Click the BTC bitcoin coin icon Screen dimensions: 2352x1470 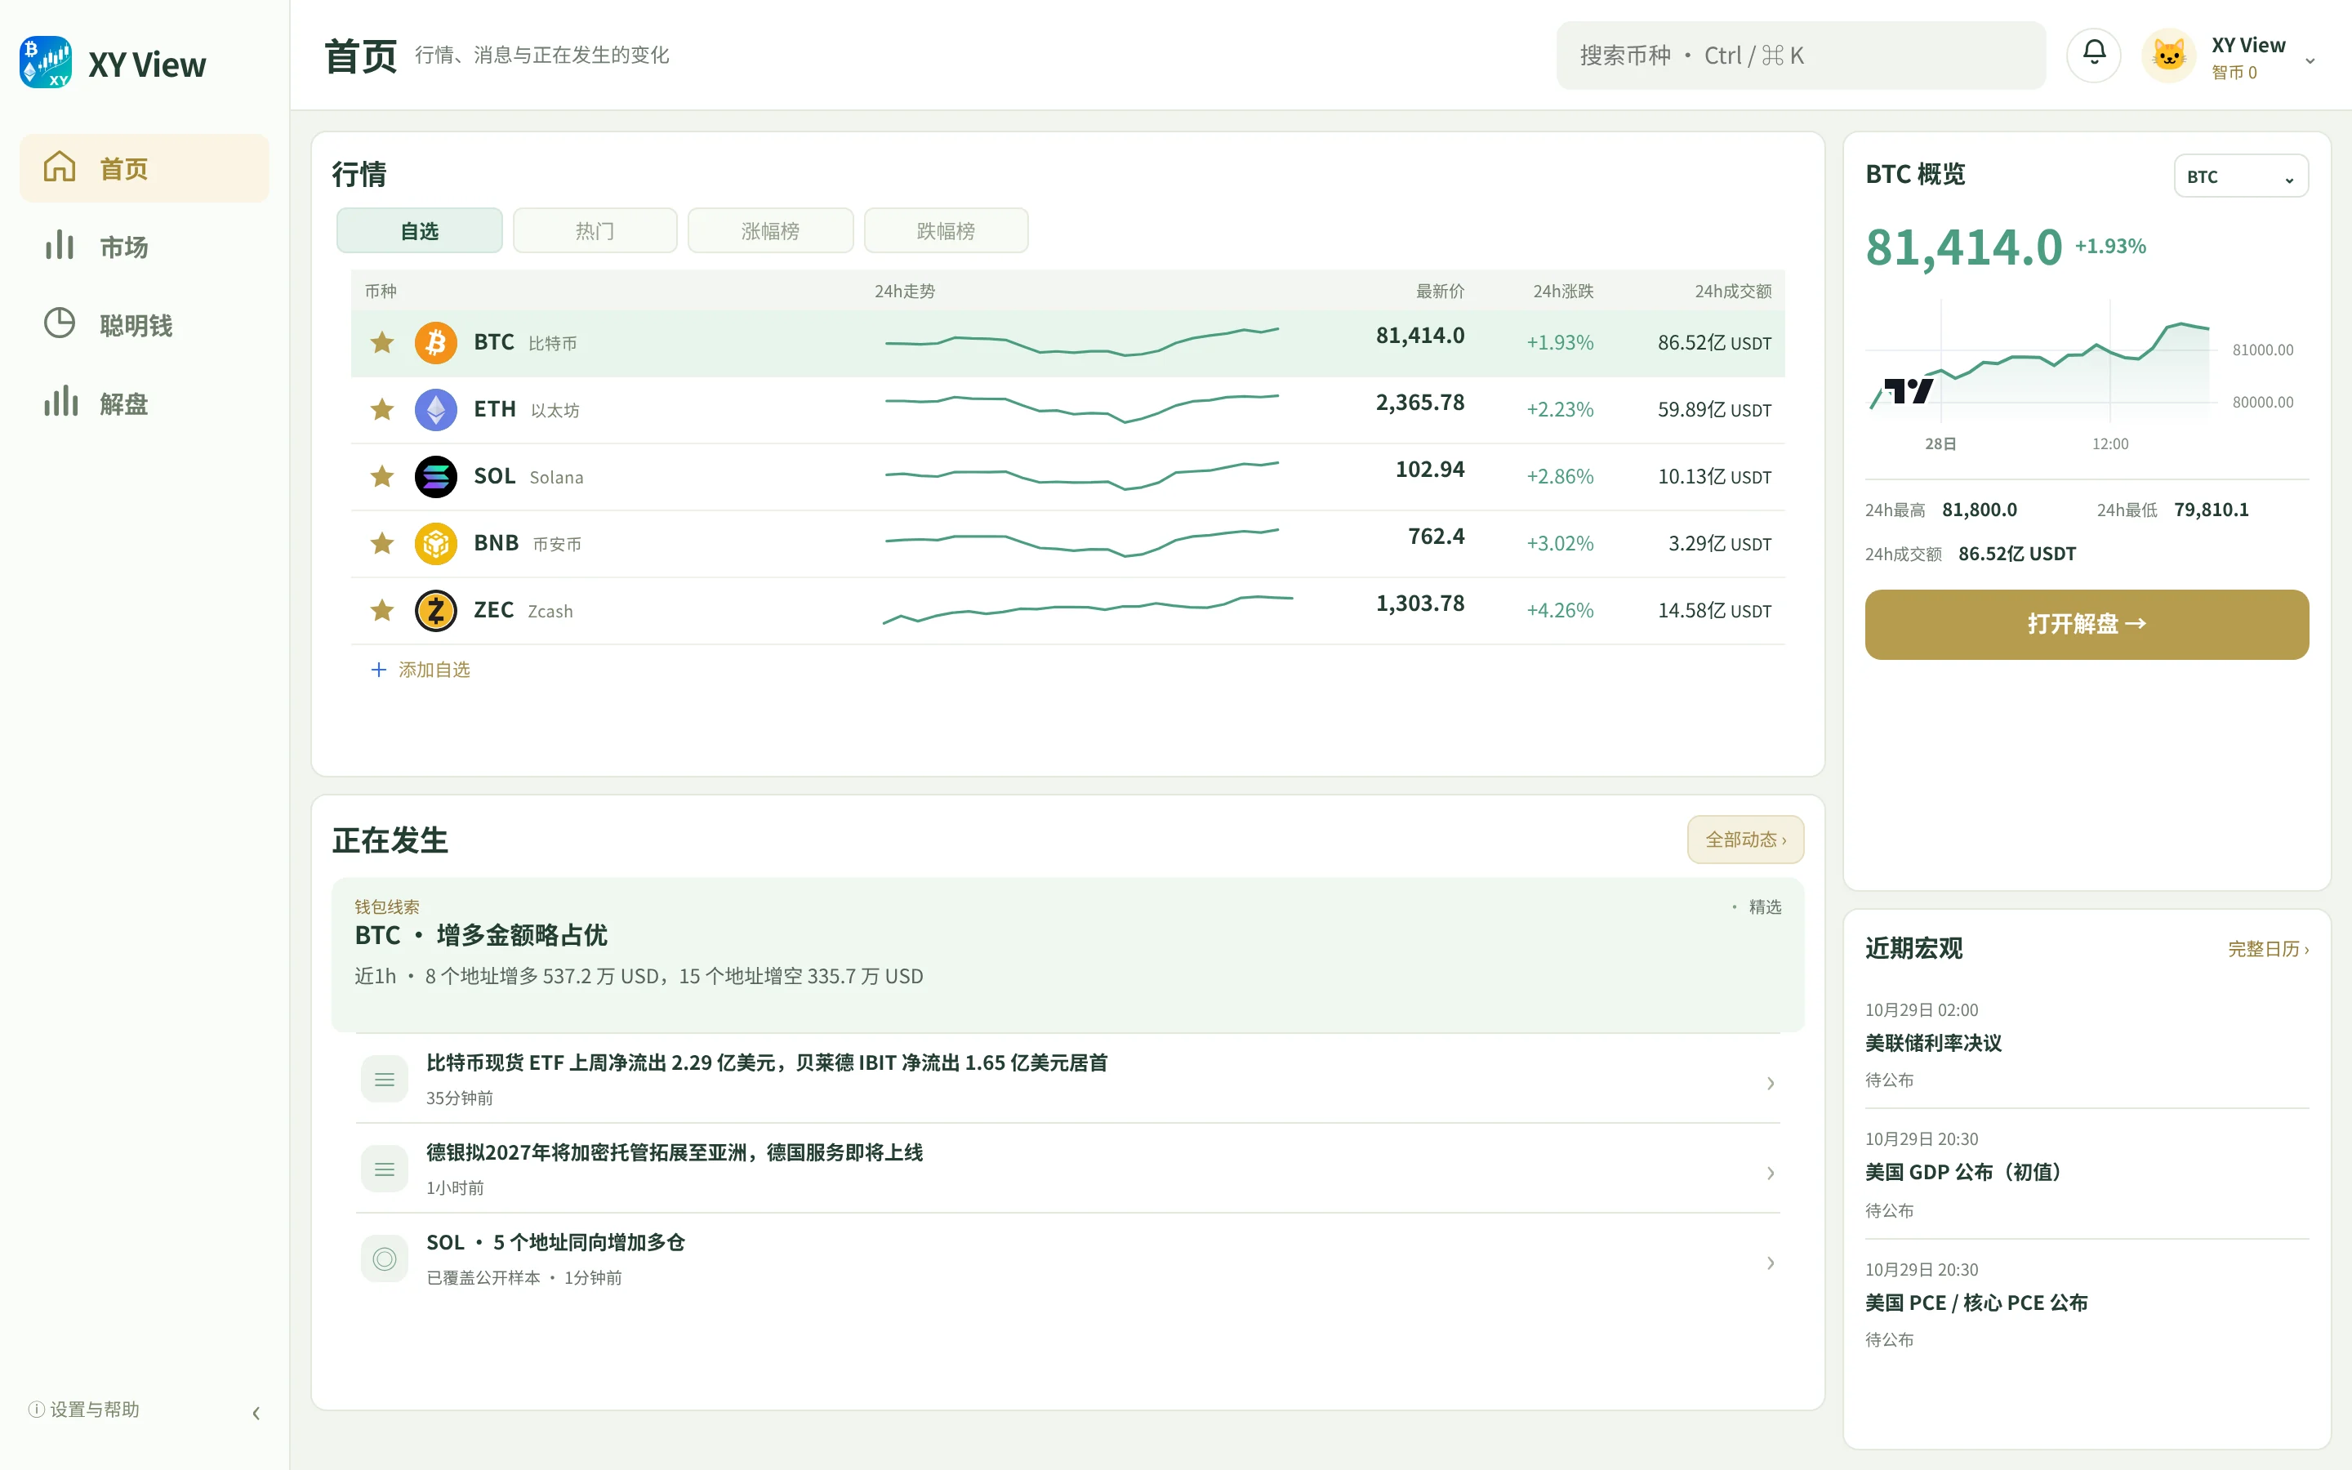[x=435, y=342]
